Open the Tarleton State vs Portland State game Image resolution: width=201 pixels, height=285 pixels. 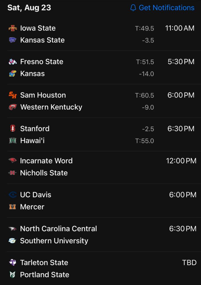click(86, 268)
